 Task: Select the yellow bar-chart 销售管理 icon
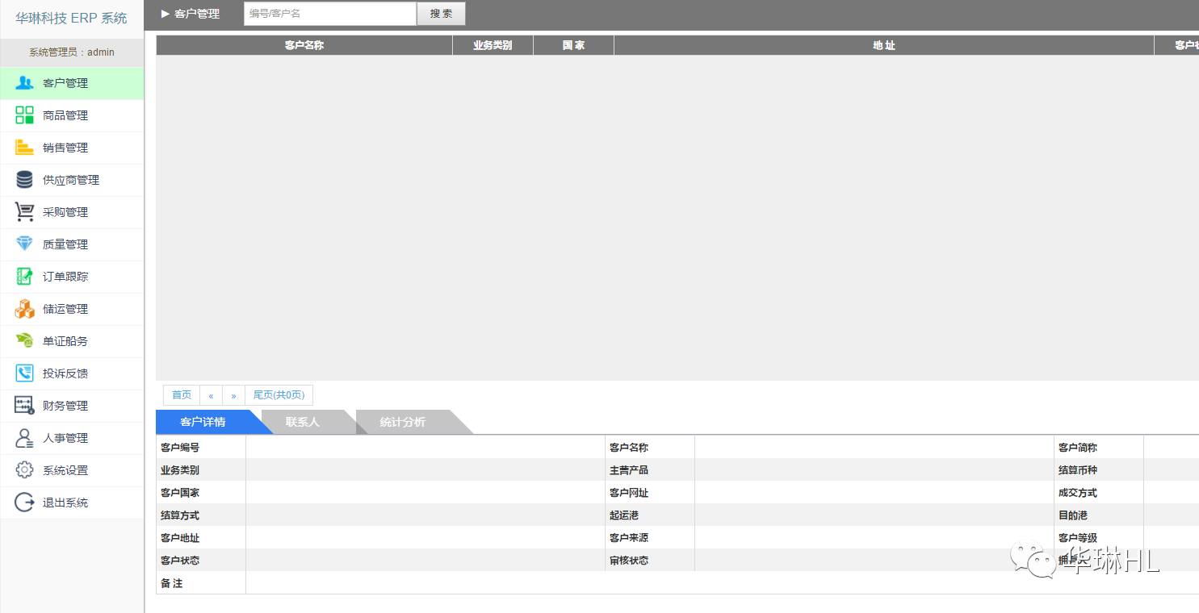pos(24,148)
